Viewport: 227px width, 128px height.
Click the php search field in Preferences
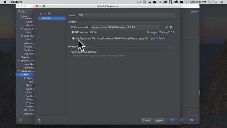click(26, 11)
